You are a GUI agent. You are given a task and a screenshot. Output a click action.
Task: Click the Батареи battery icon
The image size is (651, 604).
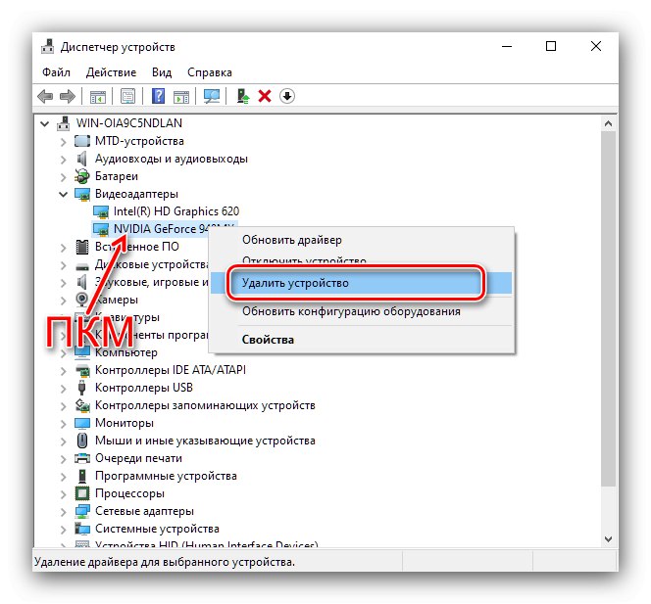coord(82,176)
